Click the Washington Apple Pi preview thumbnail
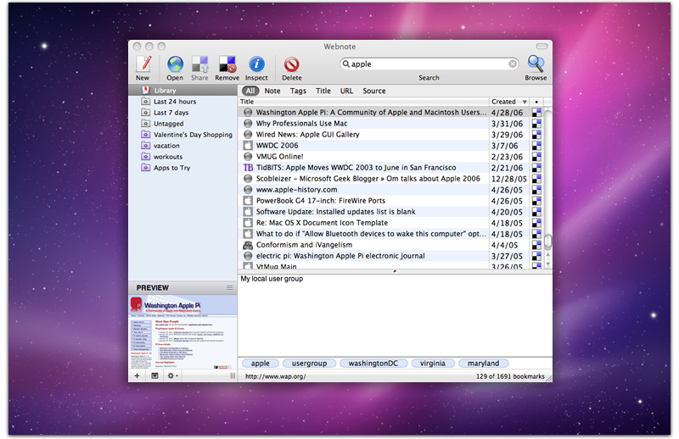Screen dimensions: 679x439 click(182, 332)
